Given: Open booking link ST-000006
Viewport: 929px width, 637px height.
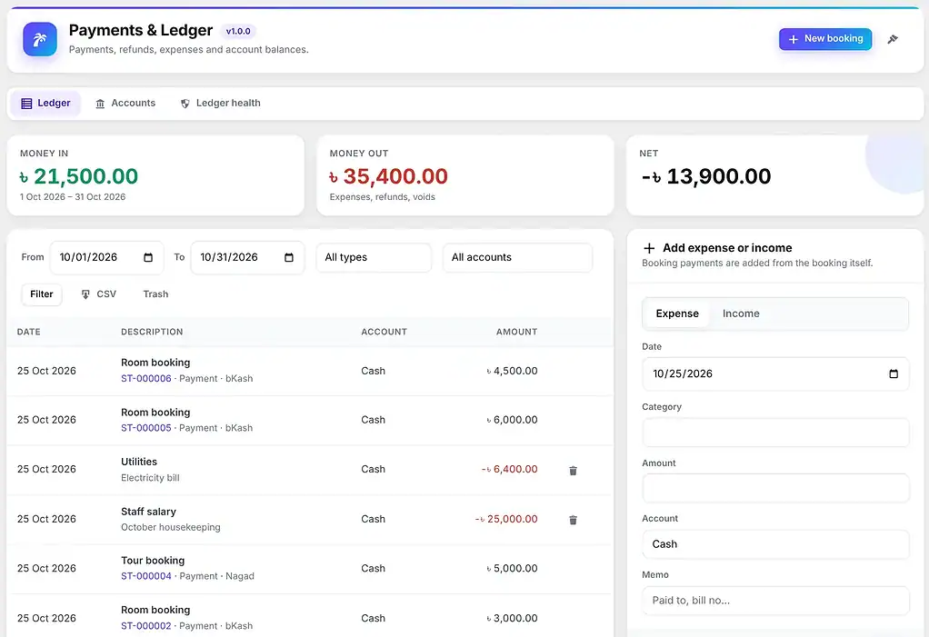Looking at the screenshot, I should click(x=145, y=378).
